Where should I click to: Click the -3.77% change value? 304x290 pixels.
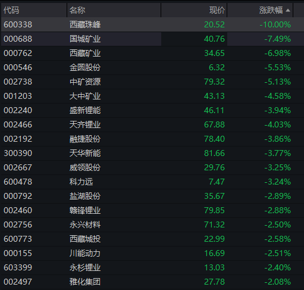[278, 153]
